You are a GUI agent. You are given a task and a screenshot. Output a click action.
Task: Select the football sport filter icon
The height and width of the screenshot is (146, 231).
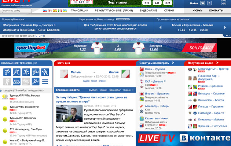(7, 72)
